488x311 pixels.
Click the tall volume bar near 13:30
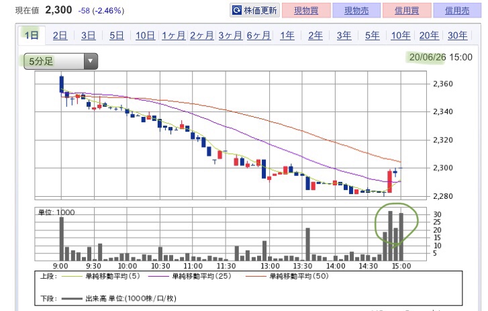[308, 245]
